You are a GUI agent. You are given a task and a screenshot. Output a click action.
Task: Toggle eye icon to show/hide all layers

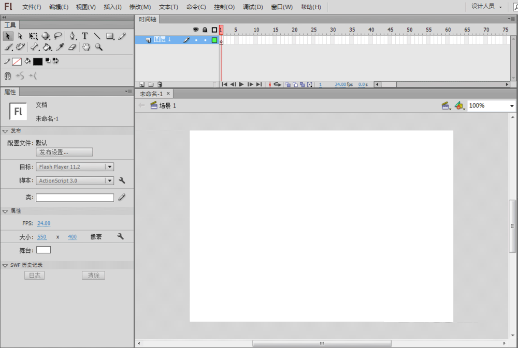coord(196,29)
